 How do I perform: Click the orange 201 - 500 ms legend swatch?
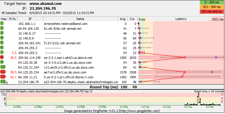click(212, 7)
